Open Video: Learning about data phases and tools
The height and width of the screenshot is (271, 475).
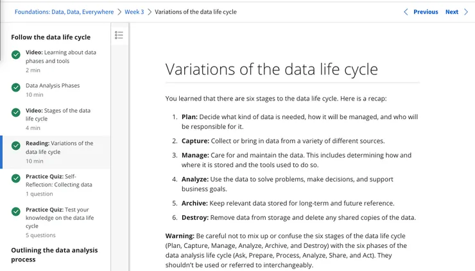pos(61,56)
